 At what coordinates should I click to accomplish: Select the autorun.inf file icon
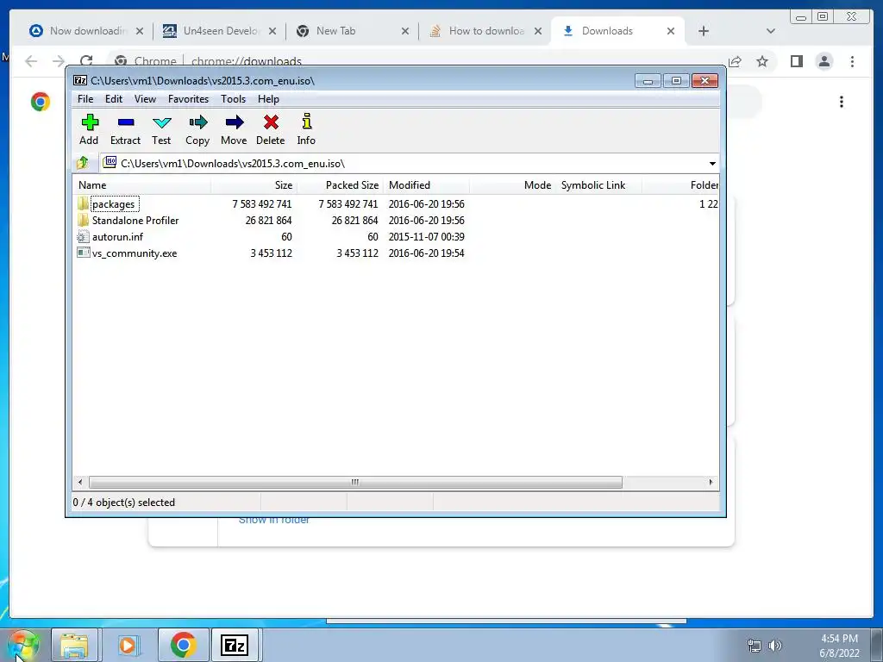point(83,236)
